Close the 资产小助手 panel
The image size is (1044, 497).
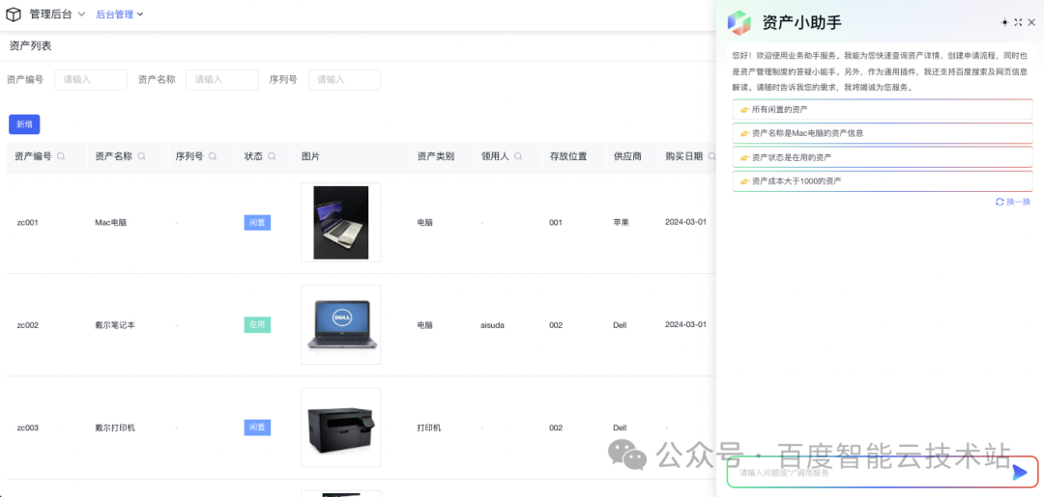coord(1031,22)
